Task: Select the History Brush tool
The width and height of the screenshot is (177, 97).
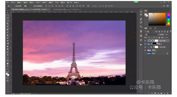Action: [x=8, y=38]
